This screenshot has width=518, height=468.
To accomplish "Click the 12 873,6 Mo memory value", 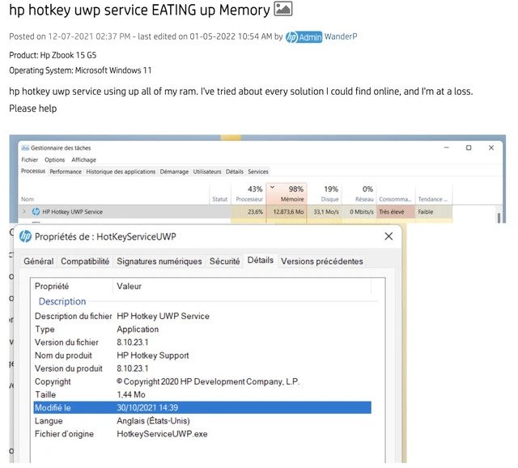I will (288, 212).
